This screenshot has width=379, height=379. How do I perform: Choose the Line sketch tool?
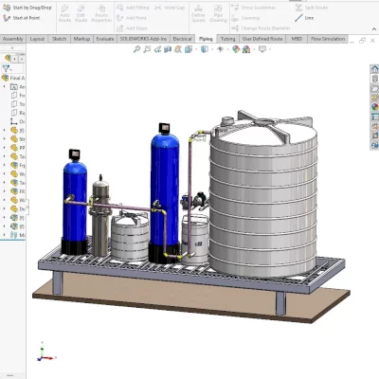click(304, 18)
